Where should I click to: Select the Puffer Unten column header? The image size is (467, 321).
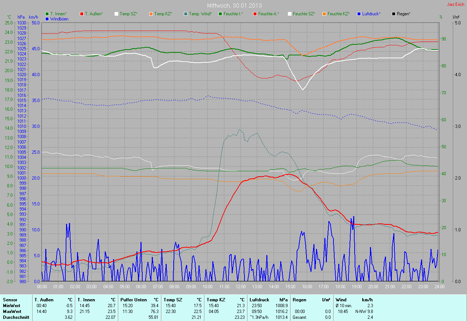pos(134,300)
